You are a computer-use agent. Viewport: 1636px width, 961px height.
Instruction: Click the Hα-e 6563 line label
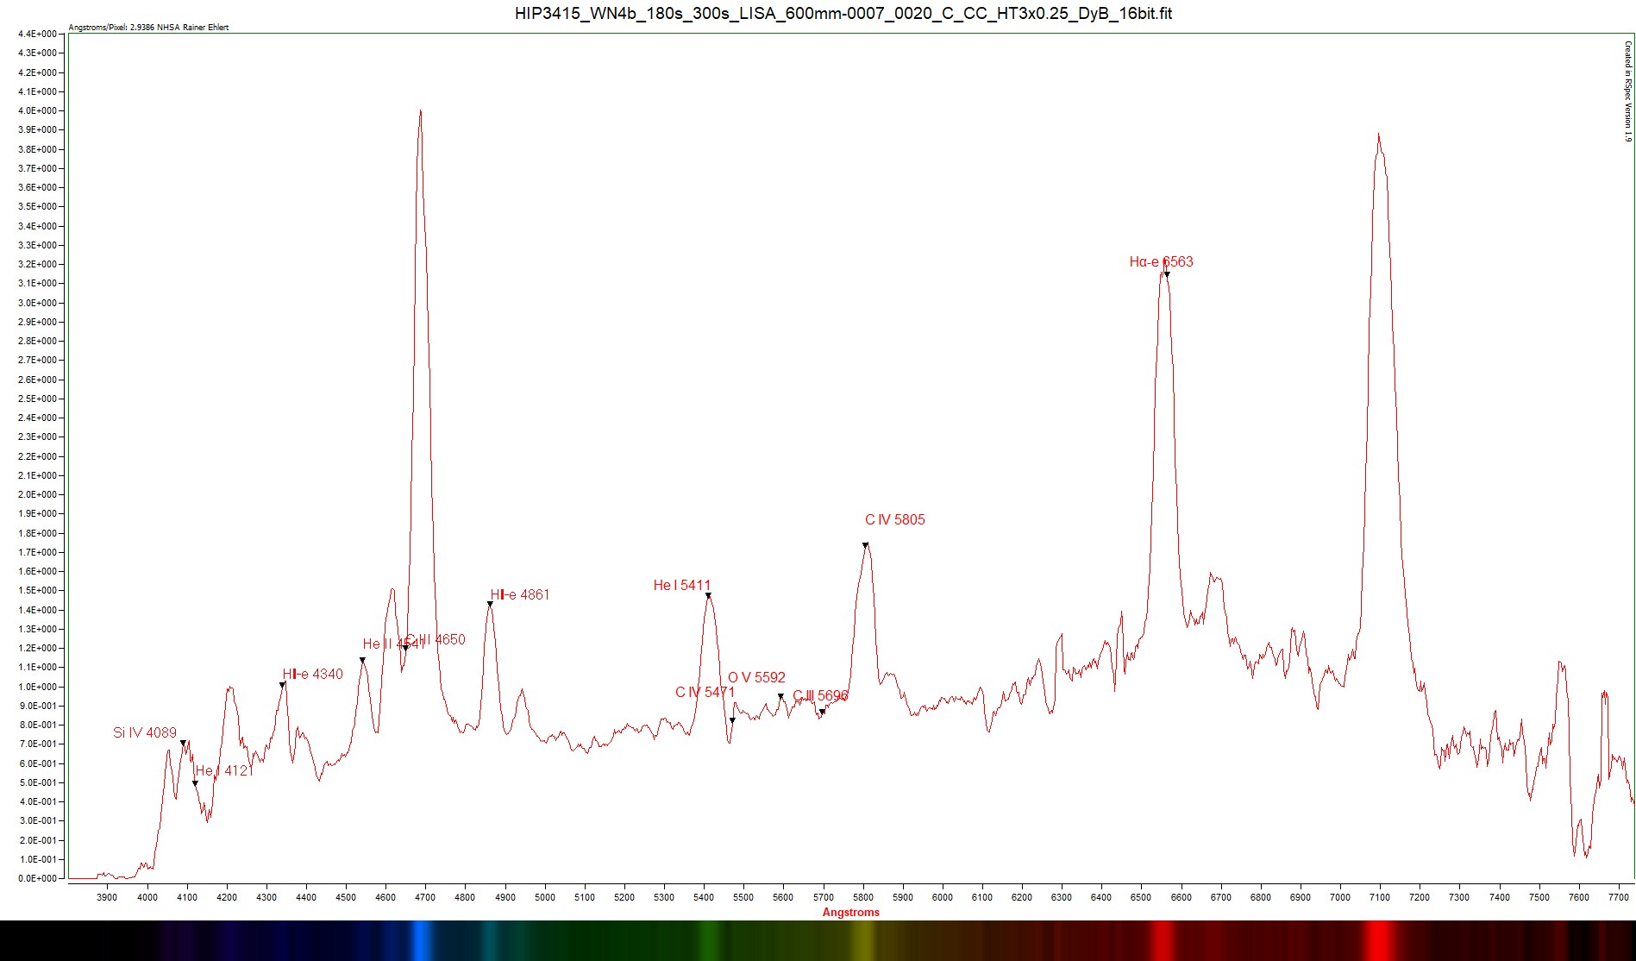tap(1161, 261)
